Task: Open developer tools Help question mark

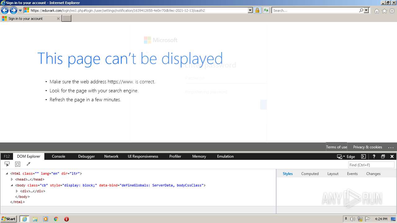Action: point(374,156)
